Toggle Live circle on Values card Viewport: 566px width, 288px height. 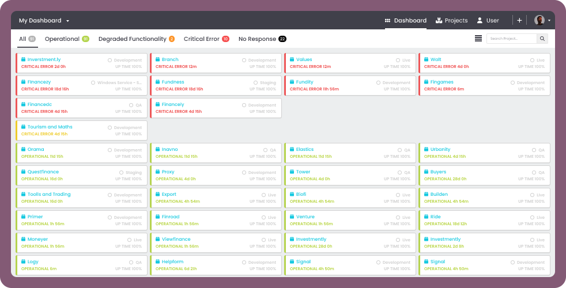coord(398,60)
